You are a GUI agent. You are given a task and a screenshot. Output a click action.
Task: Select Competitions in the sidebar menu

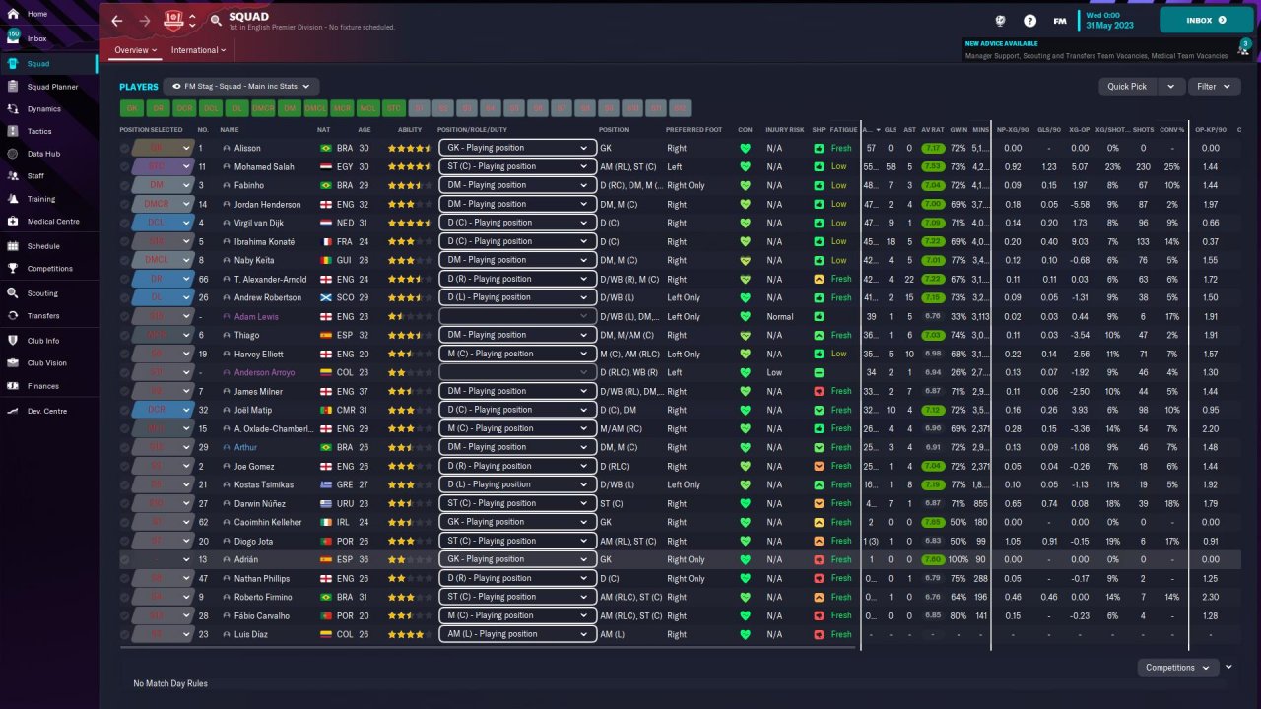point(48,269)
